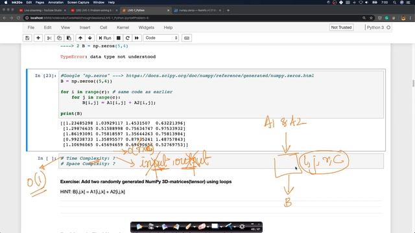Image resolution: width=415 pixels, height=233 pixels.
Task: Move the selected cell up
Action: point(80,38)
